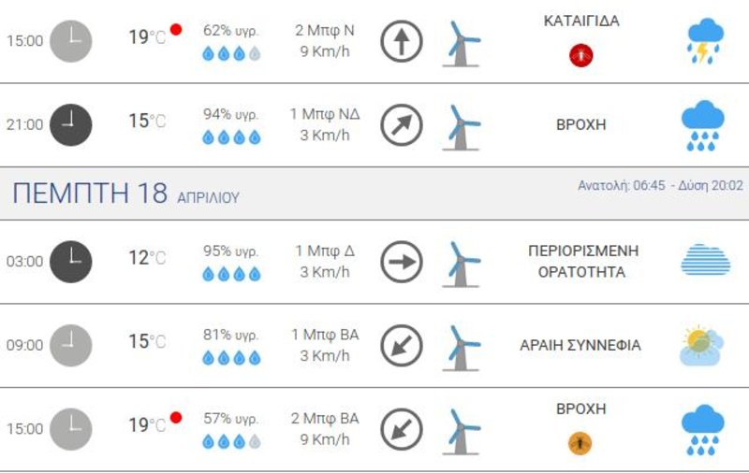Click the partly cloudy icon at 09:00
749x473 pixels.
pyautogui.click(x=701, y=346)
